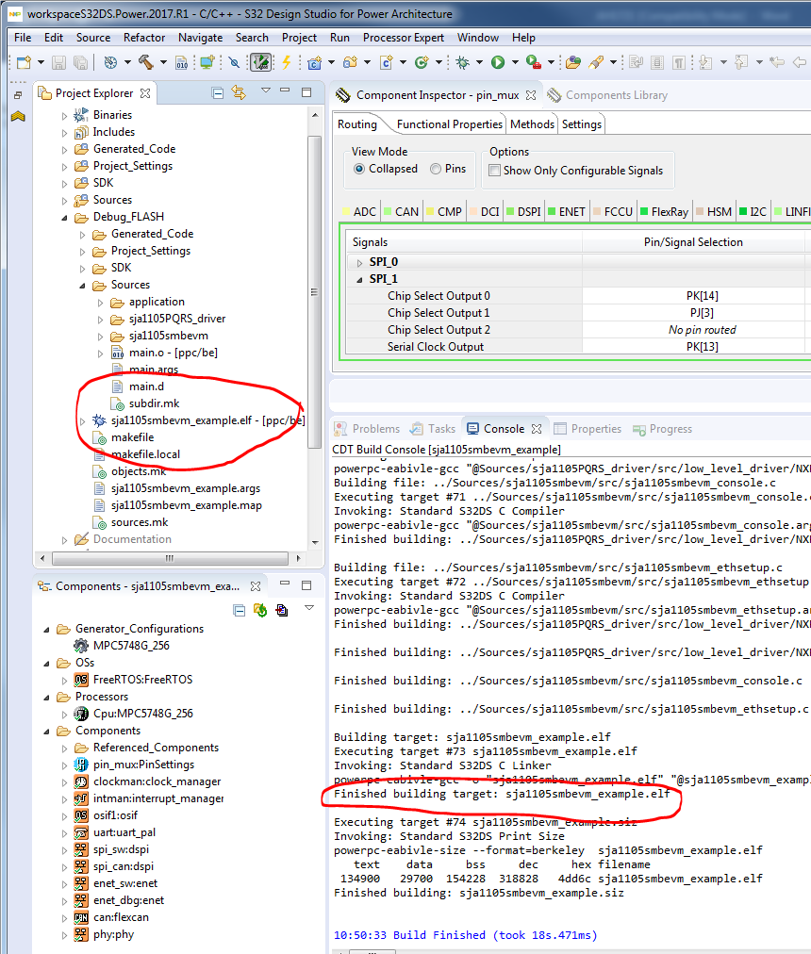This screenshot has width=811, height=954.
Task: Select the Pins view mode radio button
Action: click(x=436, y=170)
